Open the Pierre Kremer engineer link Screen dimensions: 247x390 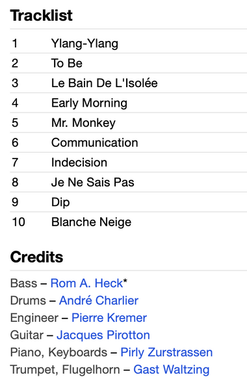coord(109,318)
